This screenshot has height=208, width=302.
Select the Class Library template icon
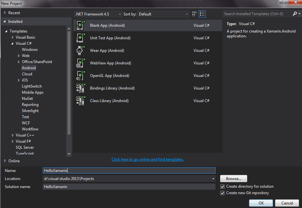[80, 101]
